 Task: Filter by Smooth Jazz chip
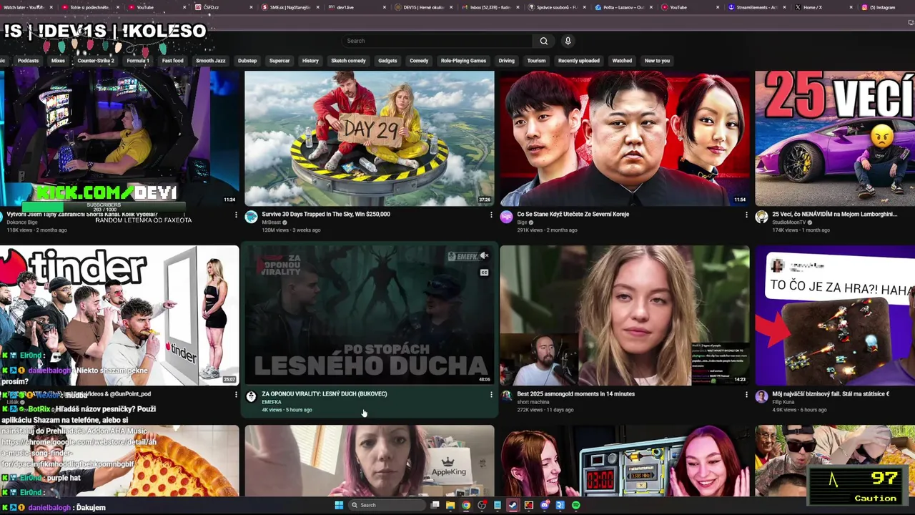[x=210, y=61]
